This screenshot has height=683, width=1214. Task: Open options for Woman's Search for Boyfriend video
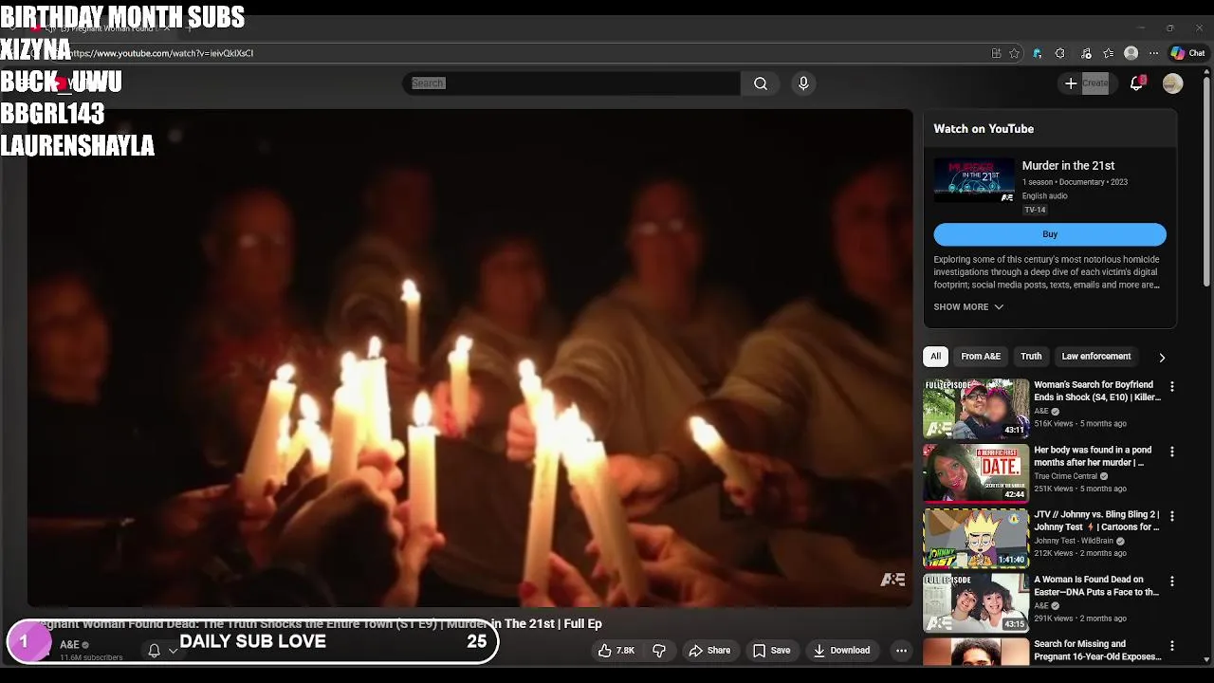[1172, 387]
